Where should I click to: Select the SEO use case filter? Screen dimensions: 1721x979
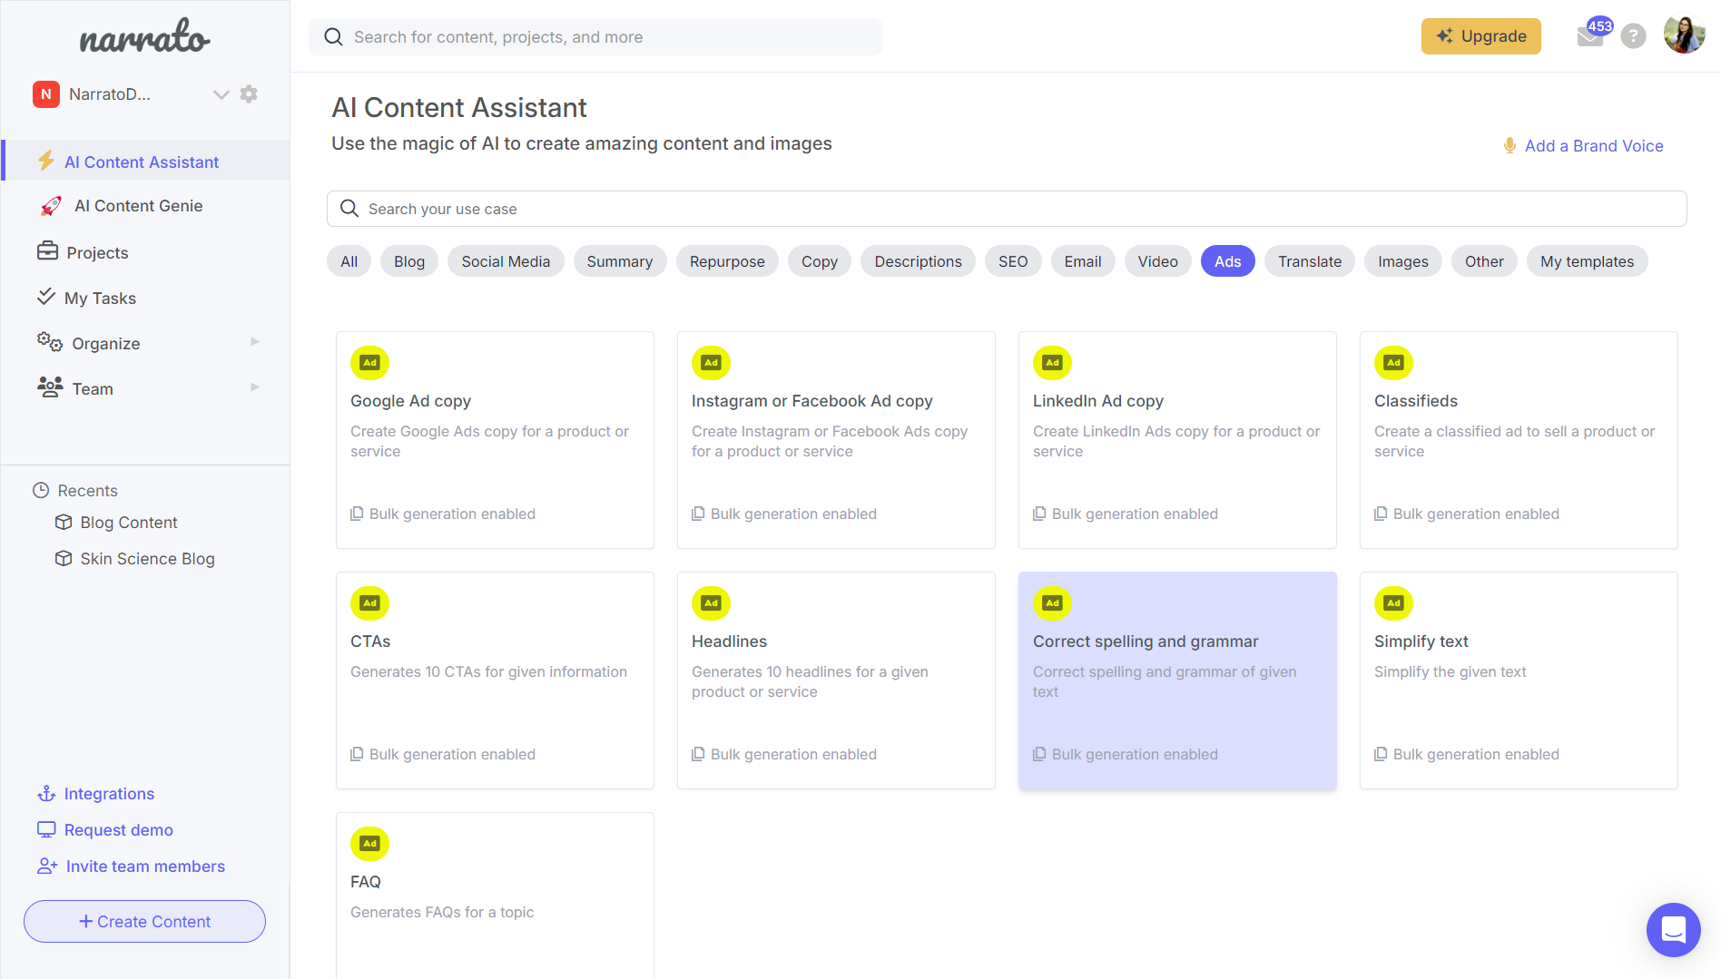coord(1012,260)
